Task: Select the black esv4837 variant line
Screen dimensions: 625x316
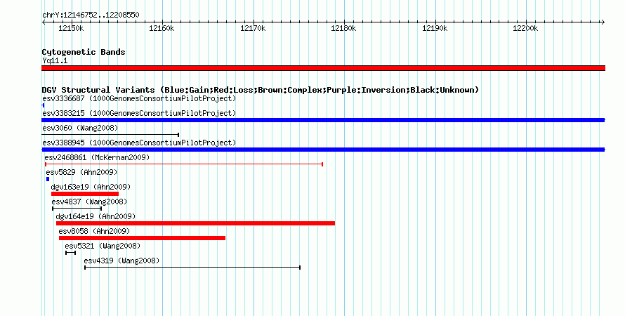Action: pyautogui.click(x=77, y=209)
